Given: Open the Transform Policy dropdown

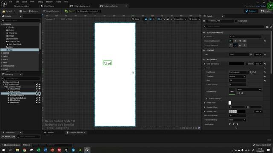Looking at the screenshot, I should click(x=237, y=120).
